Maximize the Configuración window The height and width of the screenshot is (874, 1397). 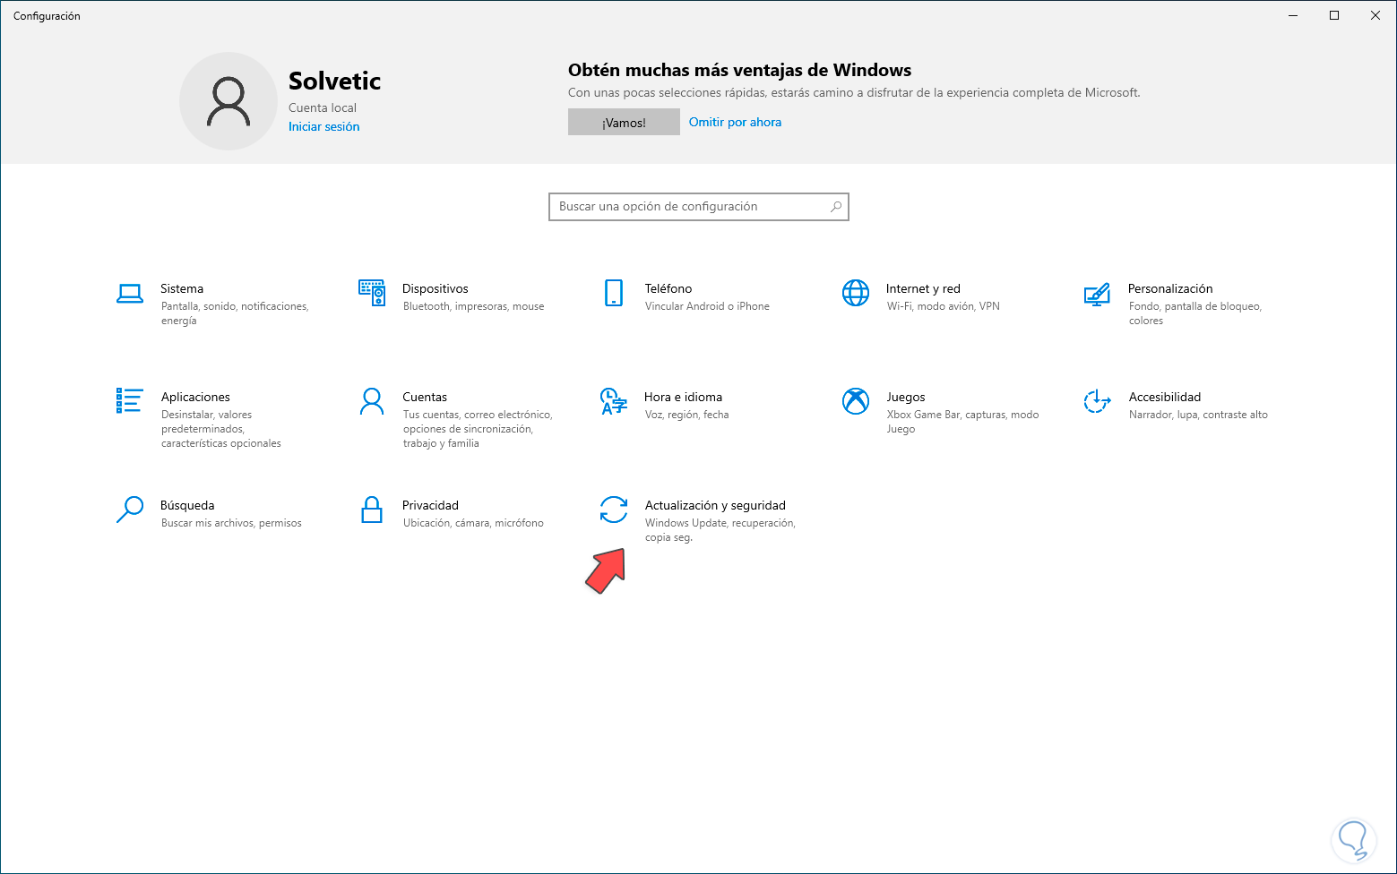[x=1334, y=15]
